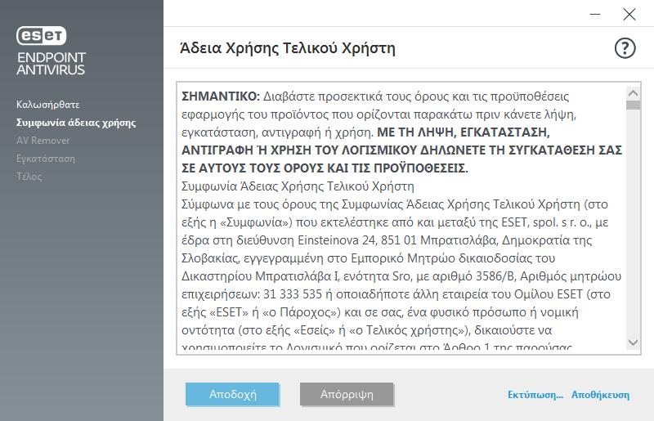This screenshot has height=421, width=654.
Task: Minimize the installer window
Action: (x=595, y=14)
